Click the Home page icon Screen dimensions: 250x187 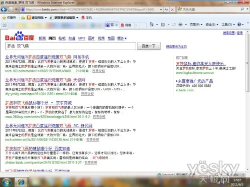coord(151,24)
